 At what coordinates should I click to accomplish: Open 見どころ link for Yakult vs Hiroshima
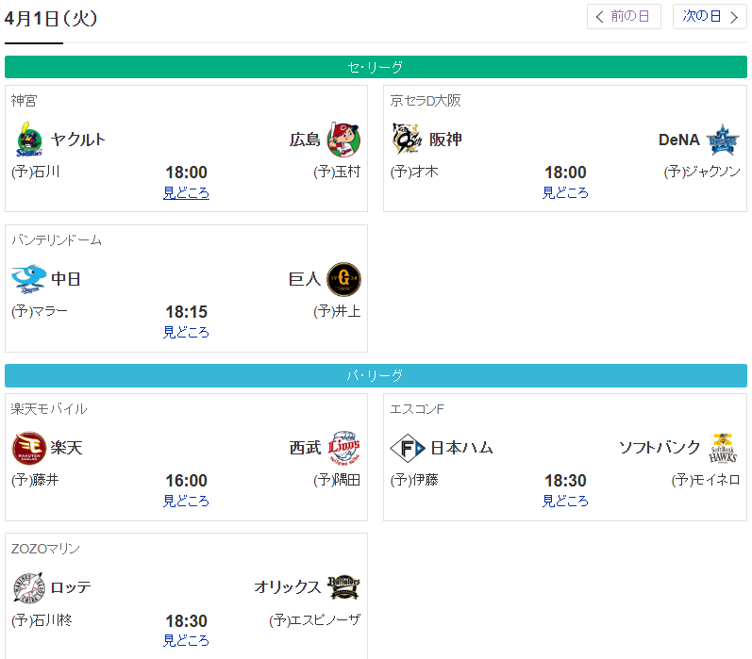186,193
